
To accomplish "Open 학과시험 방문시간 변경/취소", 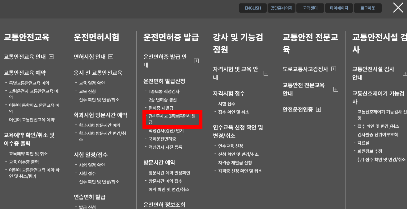I will (x=102, y=136).
